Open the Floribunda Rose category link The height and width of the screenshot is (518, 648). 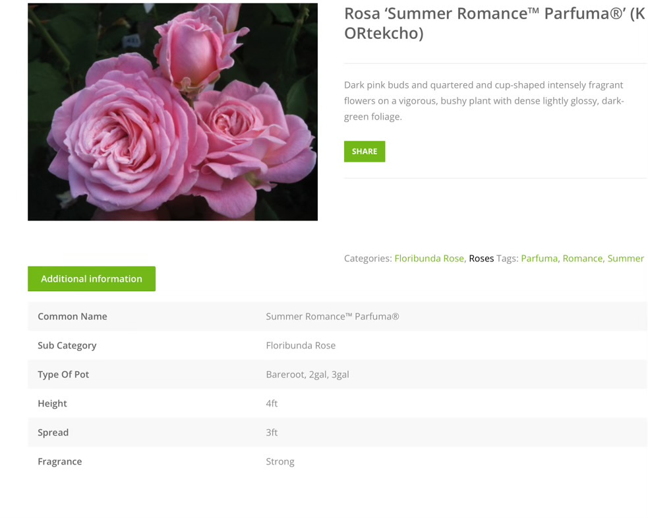(429, 259)
